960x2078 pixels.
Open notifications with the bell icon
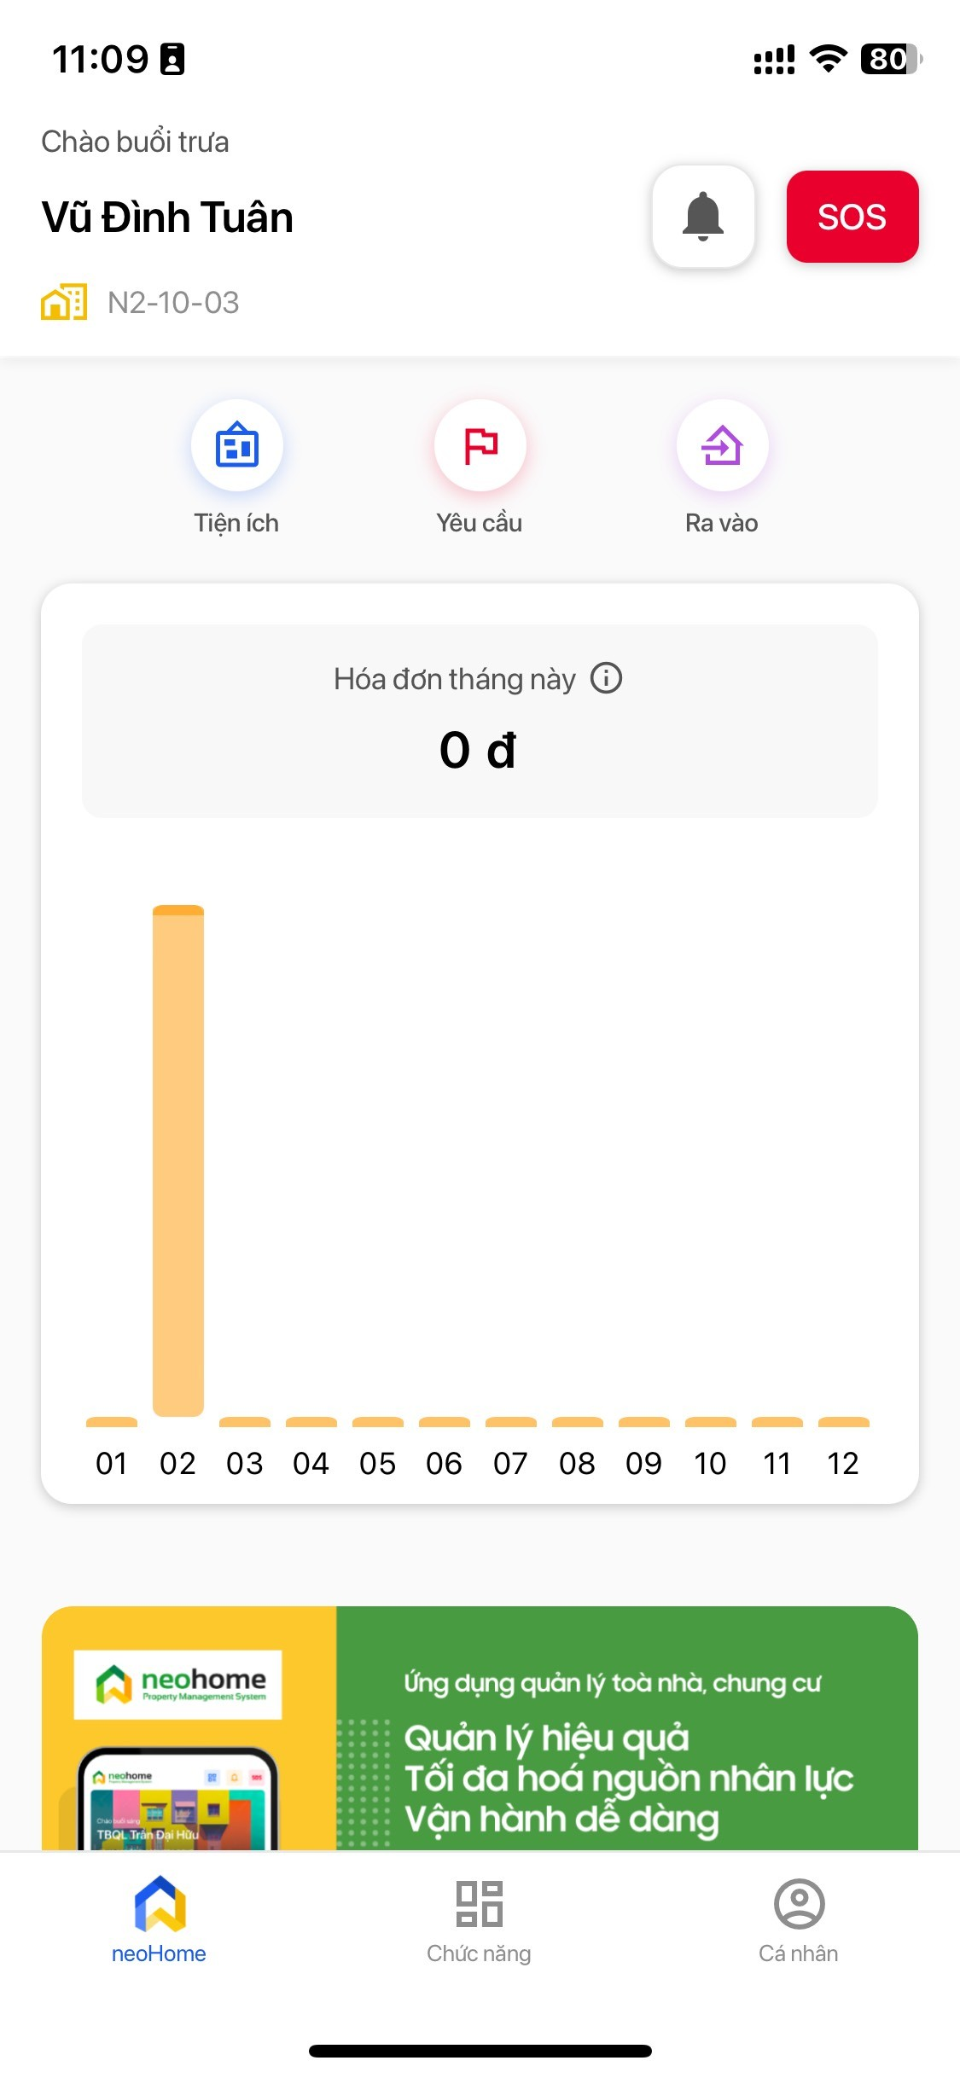pyautogui.click(x=703, y=217)
